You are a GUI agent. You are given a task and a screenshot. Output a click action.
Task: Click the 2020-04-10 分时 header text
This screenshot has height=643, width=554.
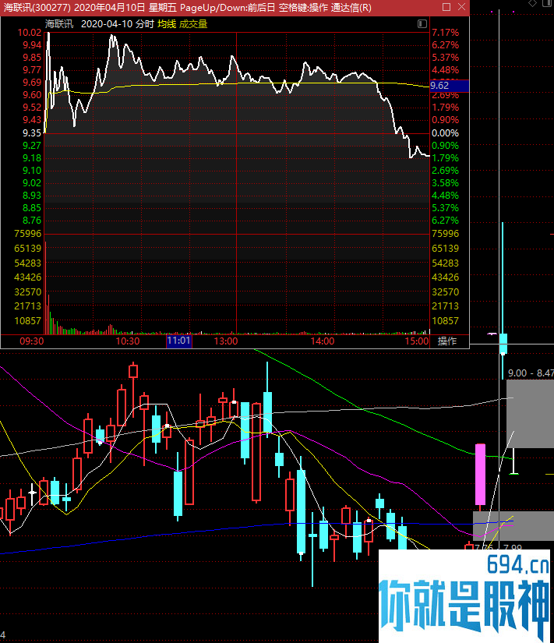(x=118, y=24)
